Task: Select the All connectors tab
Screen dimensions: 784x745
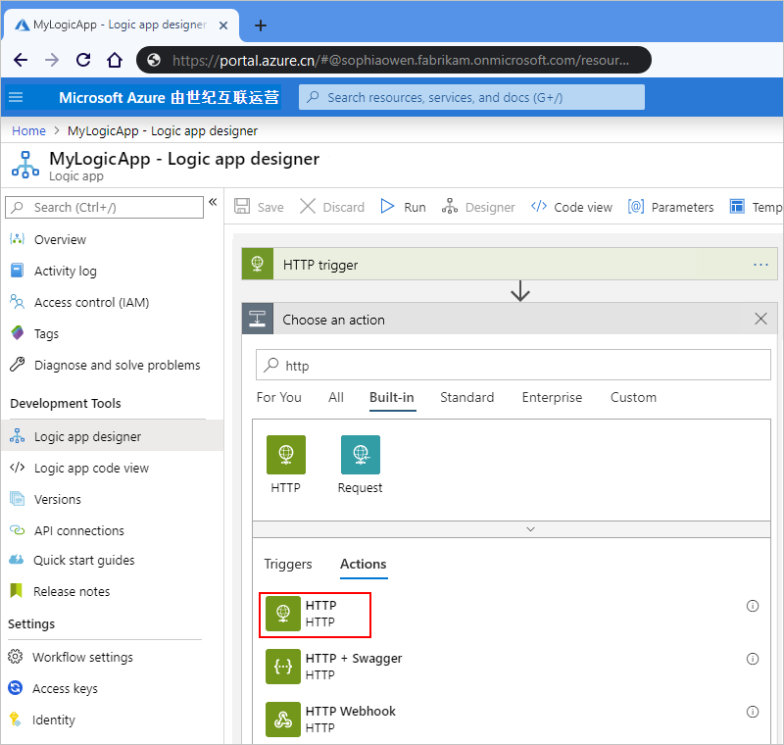Action: [x=336, y=398]
